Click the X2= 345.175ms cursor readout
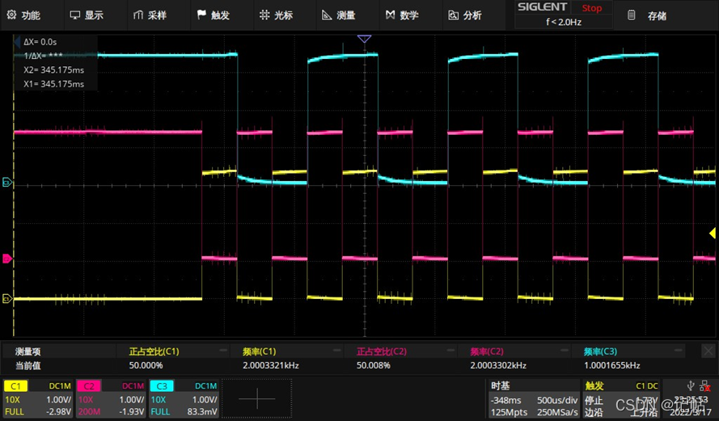719x421 pixels. (53, 70)
